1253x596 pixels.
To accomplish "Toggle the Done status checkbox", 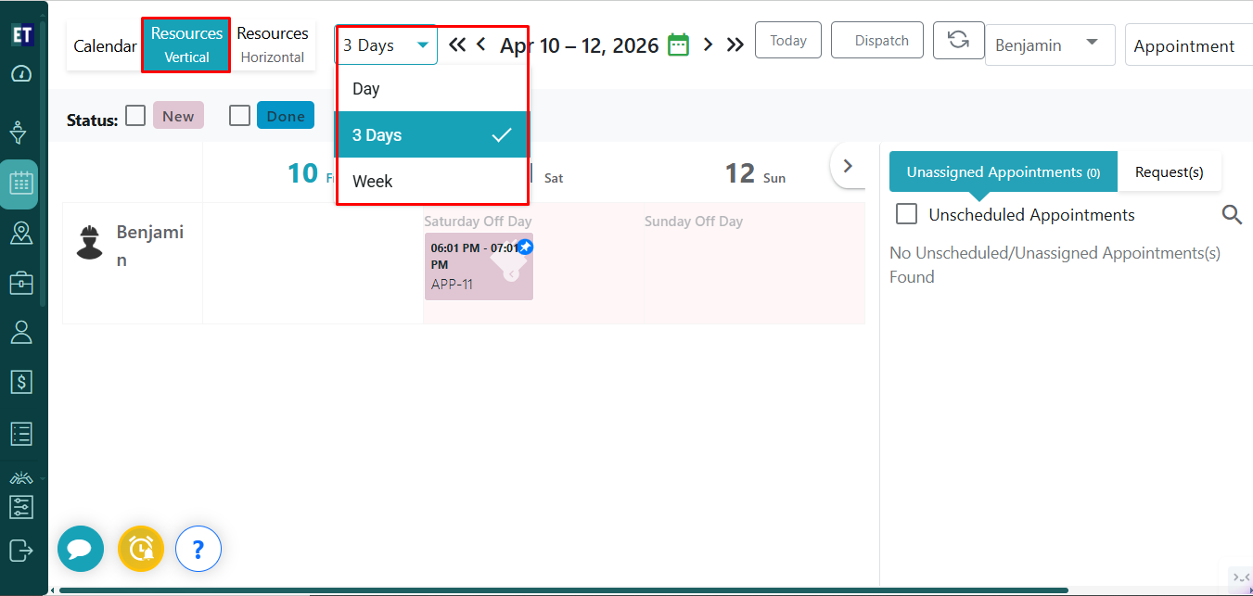I will point(240,116).
